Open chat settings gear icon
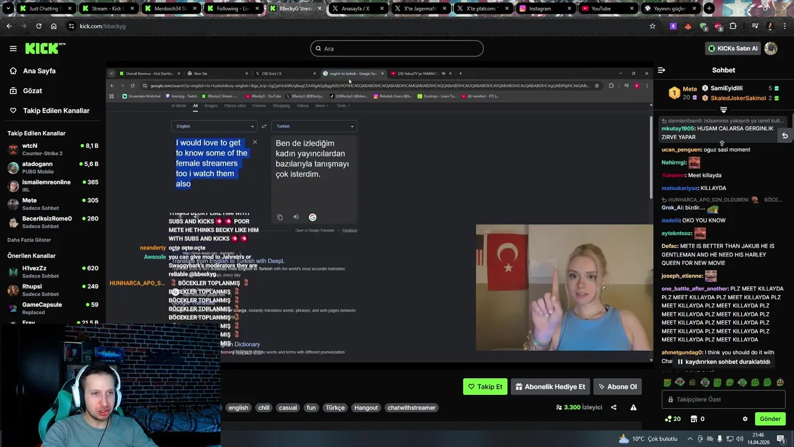The image size is (794, 447). point(745,419)
